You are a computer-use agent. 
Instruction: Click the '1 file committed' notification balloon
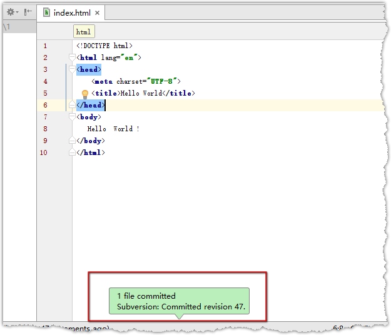179,301
